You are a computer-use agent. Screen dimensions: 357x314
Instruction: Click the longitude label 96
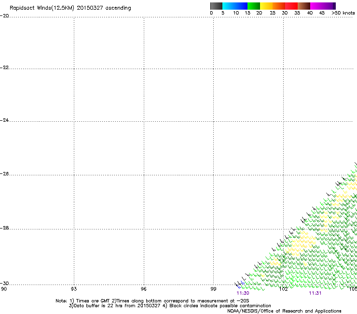pyautogui.click(x=143, y=289)
